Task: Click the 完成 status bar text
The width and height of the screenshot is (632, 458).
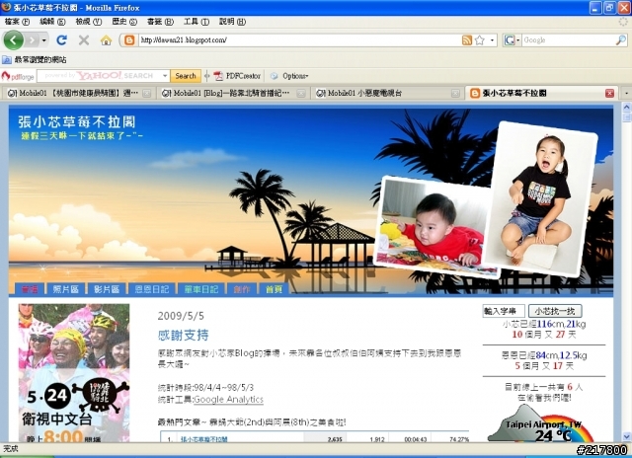Action: tap(11, 448)
